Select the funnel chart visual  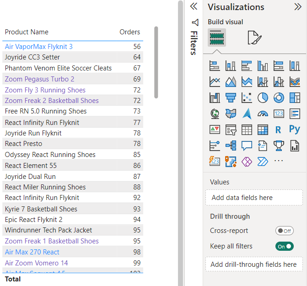tap(231, 97)
